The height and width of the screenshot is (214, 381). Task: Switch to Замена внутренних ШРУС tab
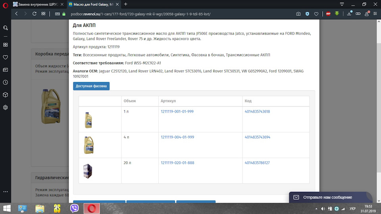(x=36, y=4)
